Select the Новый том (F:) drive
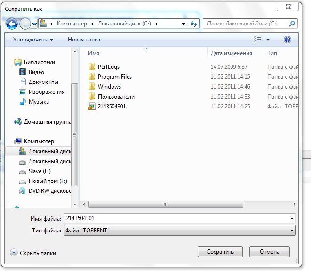311x272 pixels. pyautogui.click(x=48, y=181)
